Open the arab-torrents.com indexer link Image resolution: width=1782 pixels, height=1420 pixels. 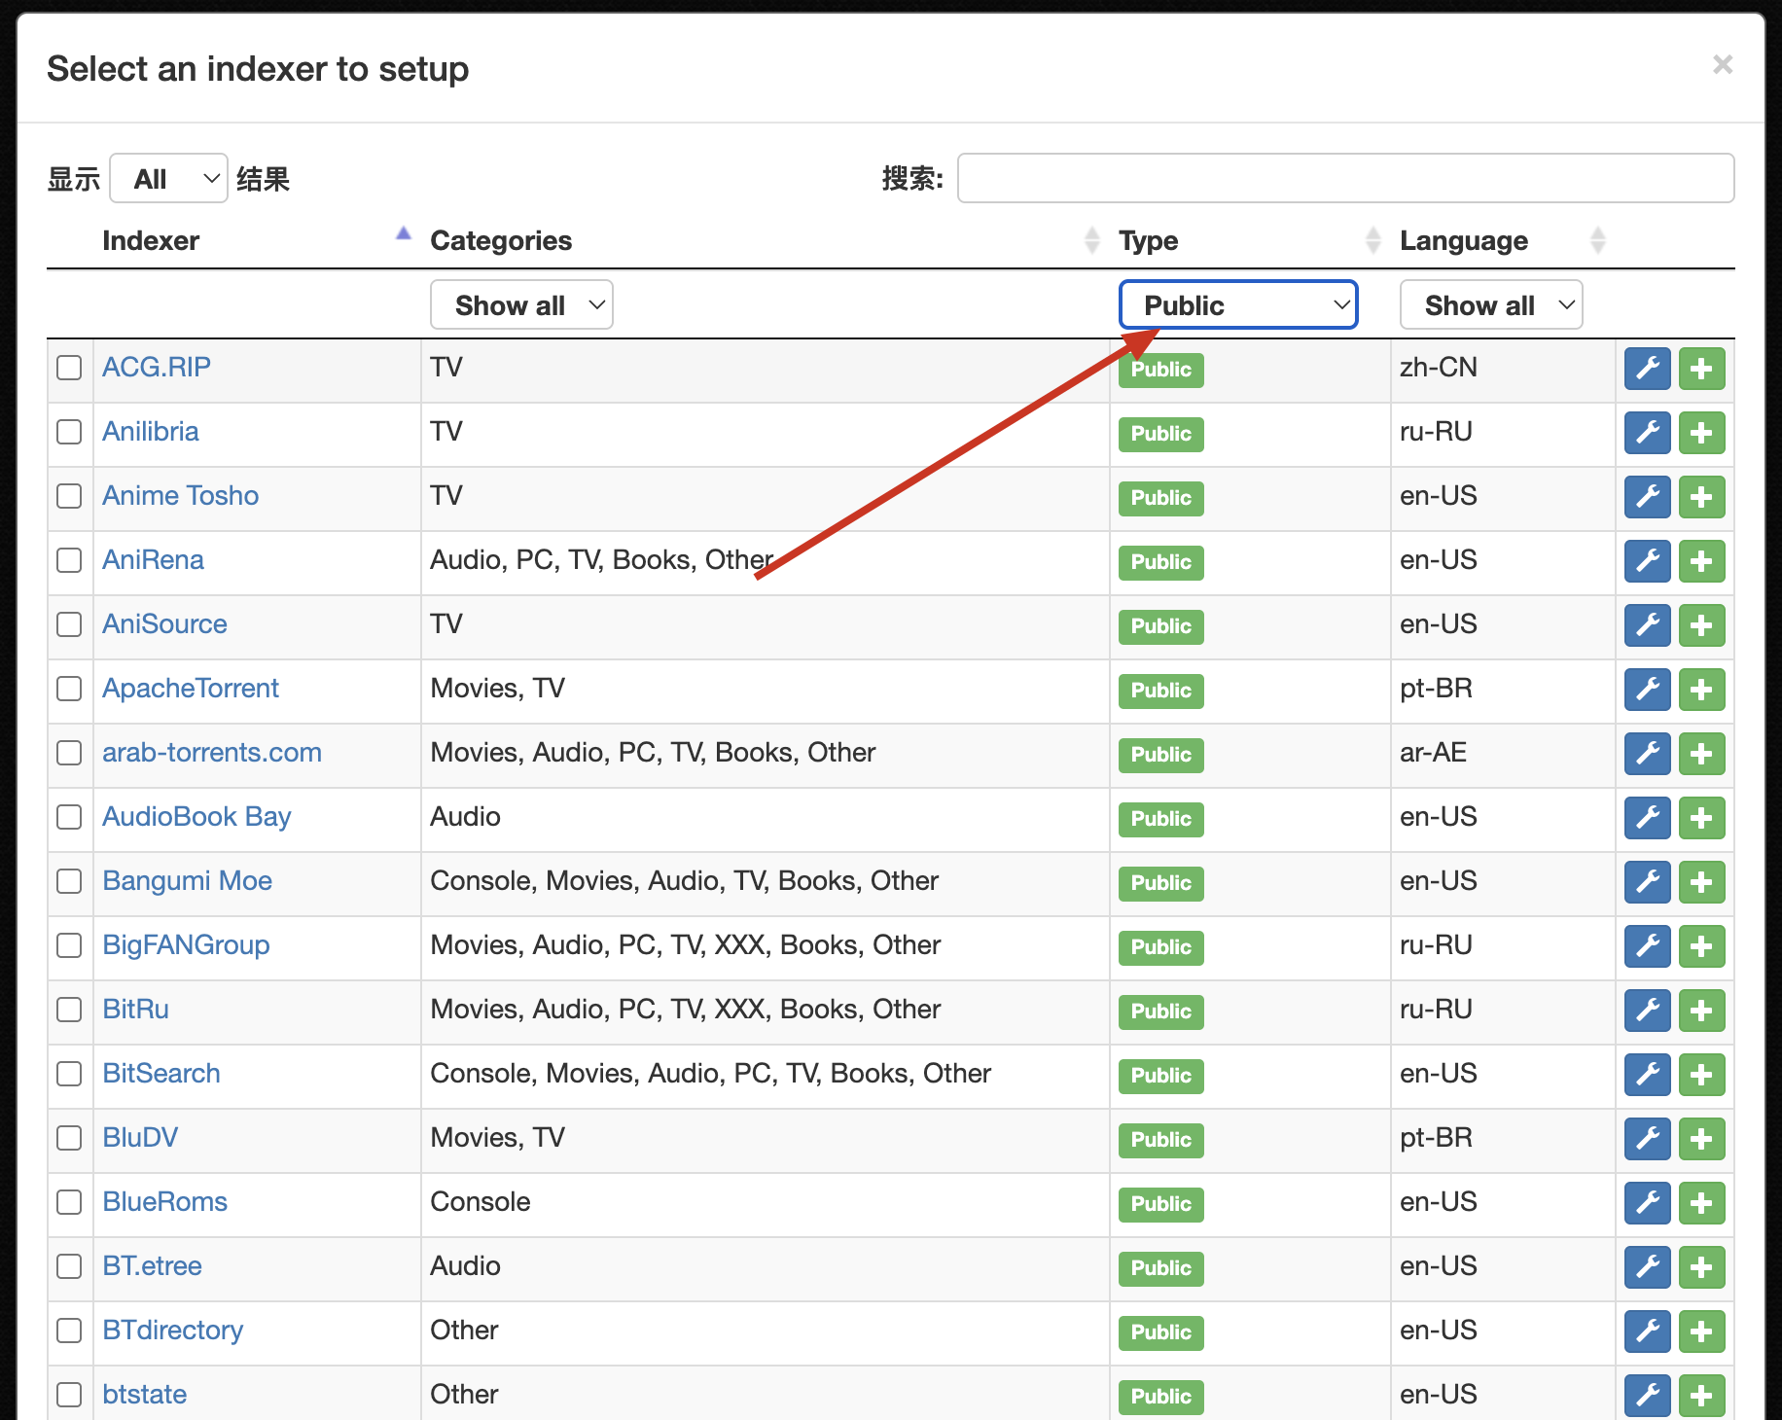tap(212, 753)
